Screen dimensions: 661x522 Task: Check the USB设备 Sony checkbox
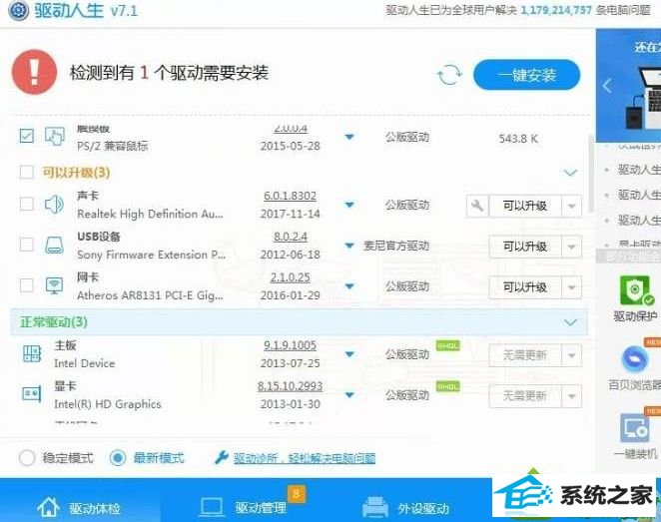27,244
